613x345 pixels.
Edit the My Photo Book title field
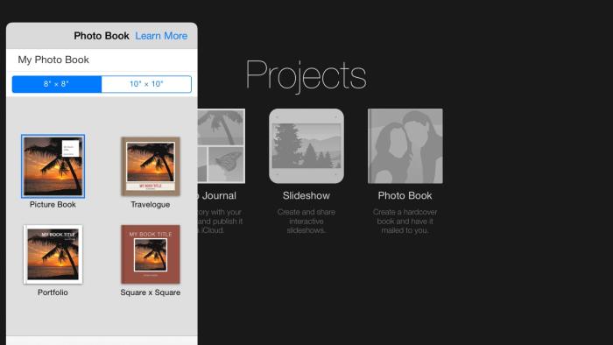tap(102, 60)
